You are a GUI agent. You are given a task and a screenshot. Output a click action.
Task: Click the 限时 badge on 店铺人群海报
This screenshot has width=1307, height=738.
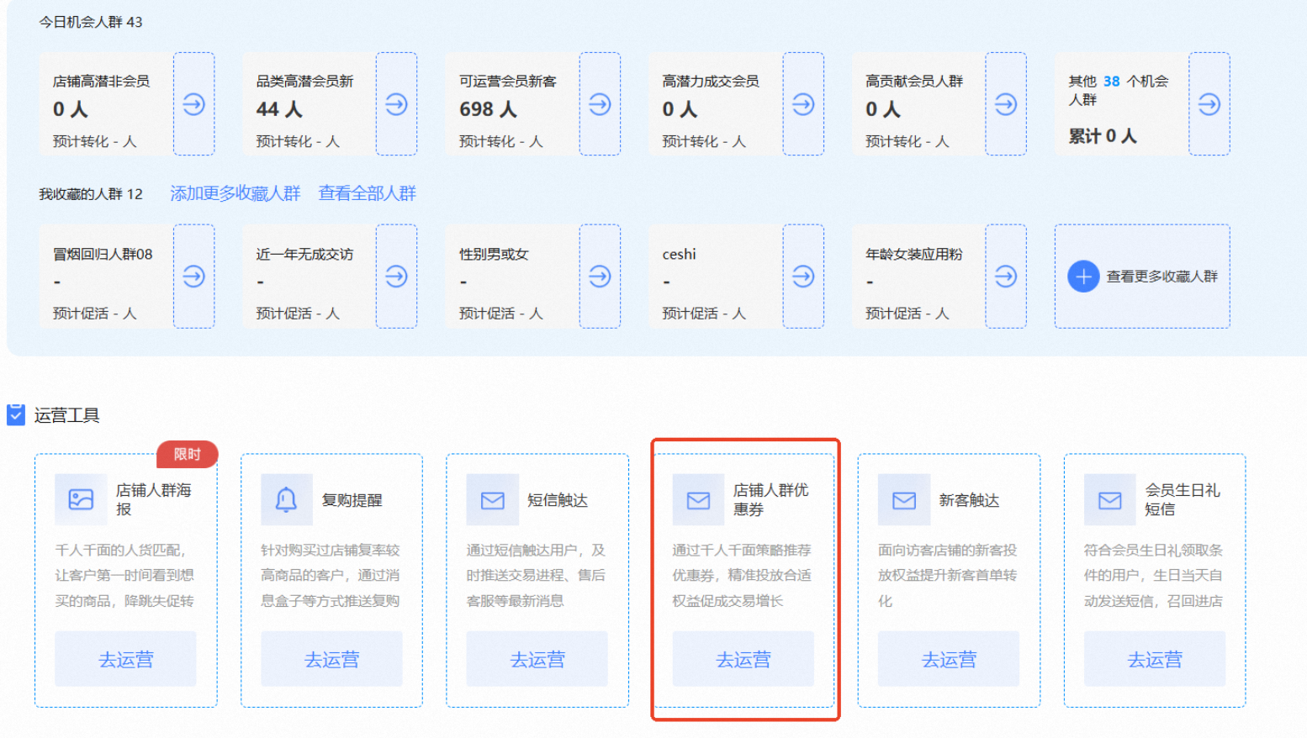187,454
